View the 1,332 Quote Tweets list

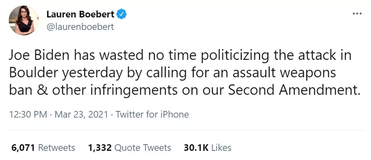click(129, 148)
